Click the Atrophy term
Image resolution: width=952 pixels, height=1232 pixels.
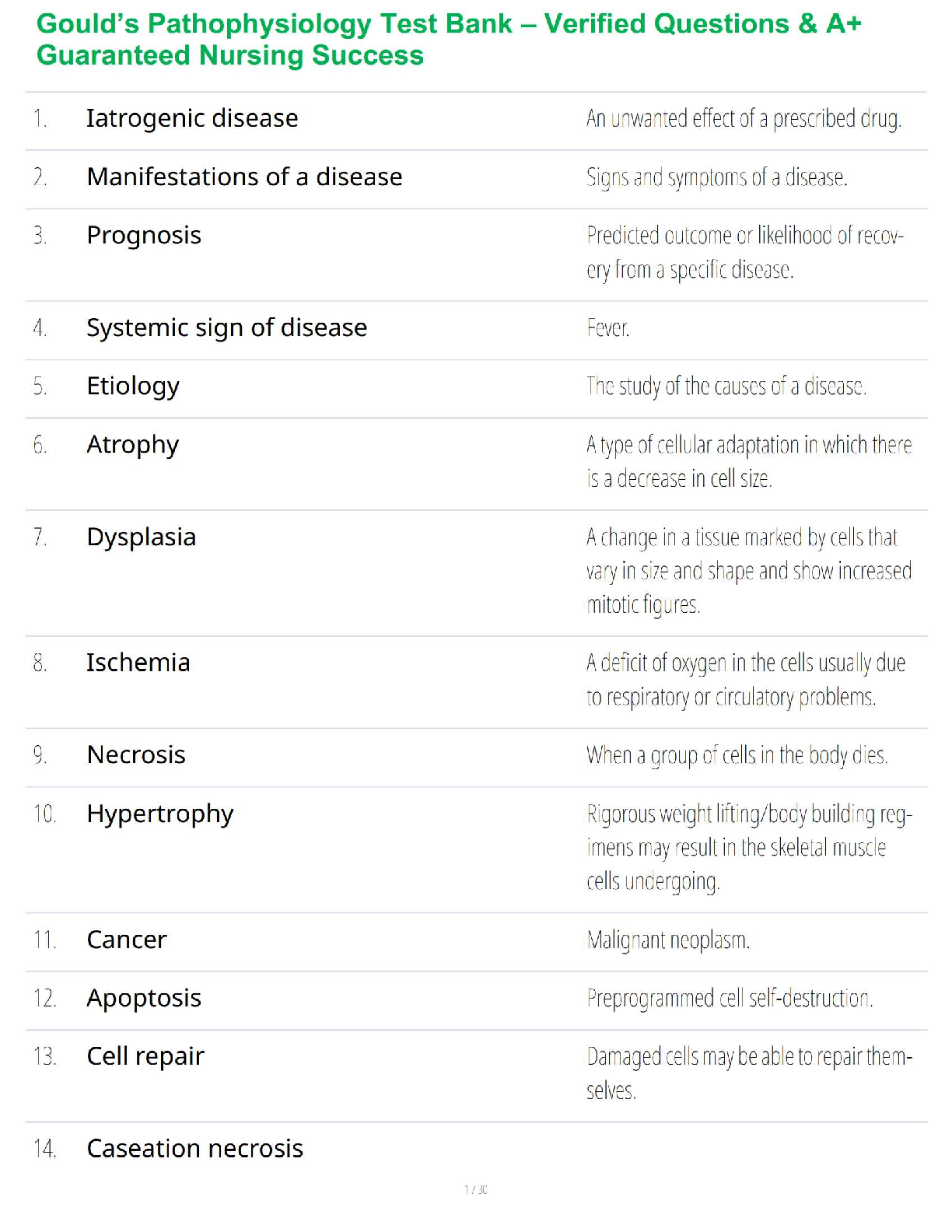(x=133, y=445)
